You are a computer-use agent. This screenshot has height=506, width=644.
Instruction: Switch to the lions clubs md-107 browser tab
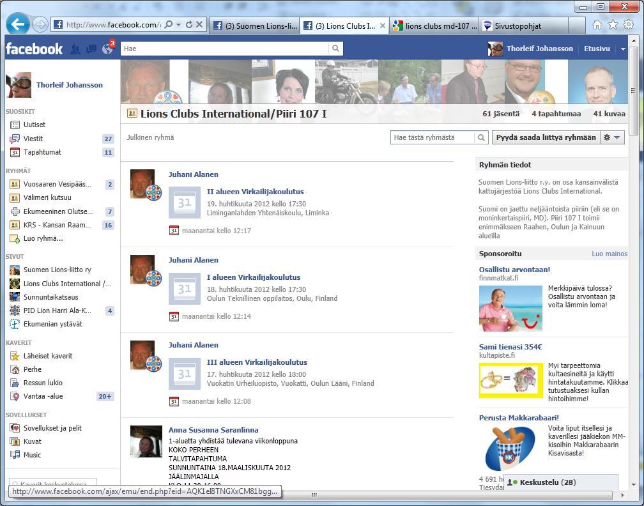tap(434, 26)
